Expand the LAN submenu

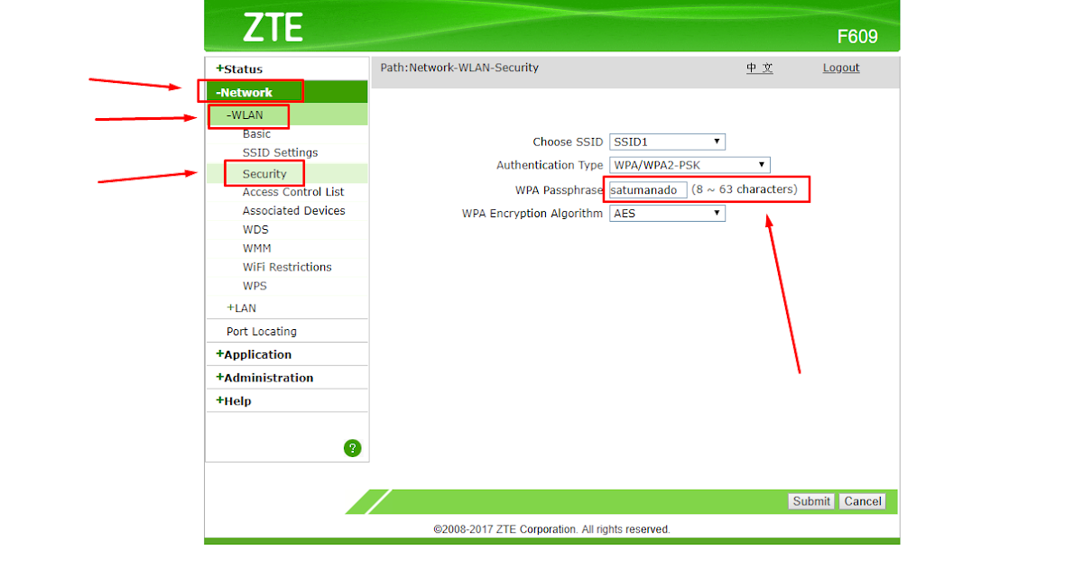click(x=241, y=307)
